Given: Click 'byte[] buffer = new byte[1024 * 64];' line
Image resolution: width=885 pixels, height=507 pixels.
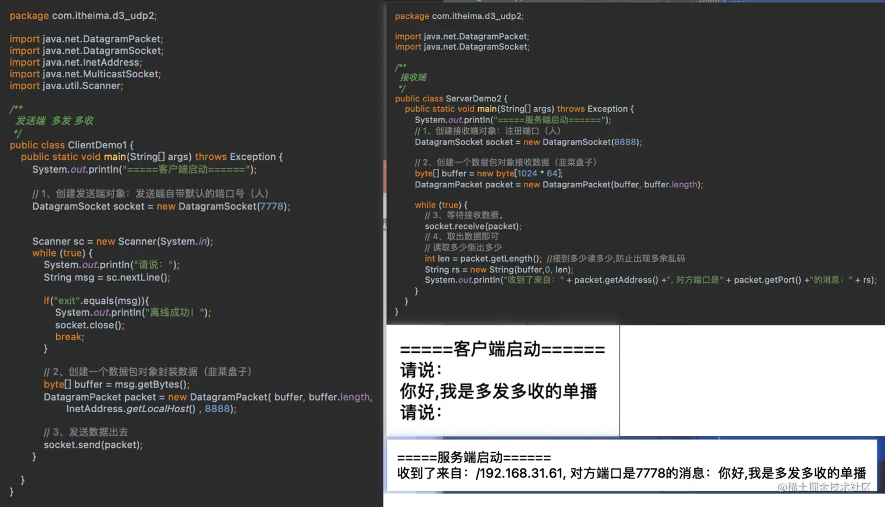Looking at the screenshot, I should coord(489,173).
